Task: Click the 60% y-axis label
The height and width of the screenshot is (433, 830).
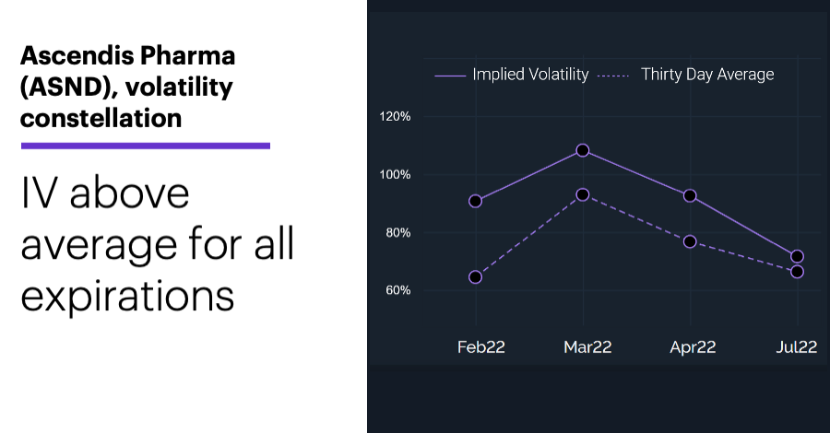Action: [398, 290]
